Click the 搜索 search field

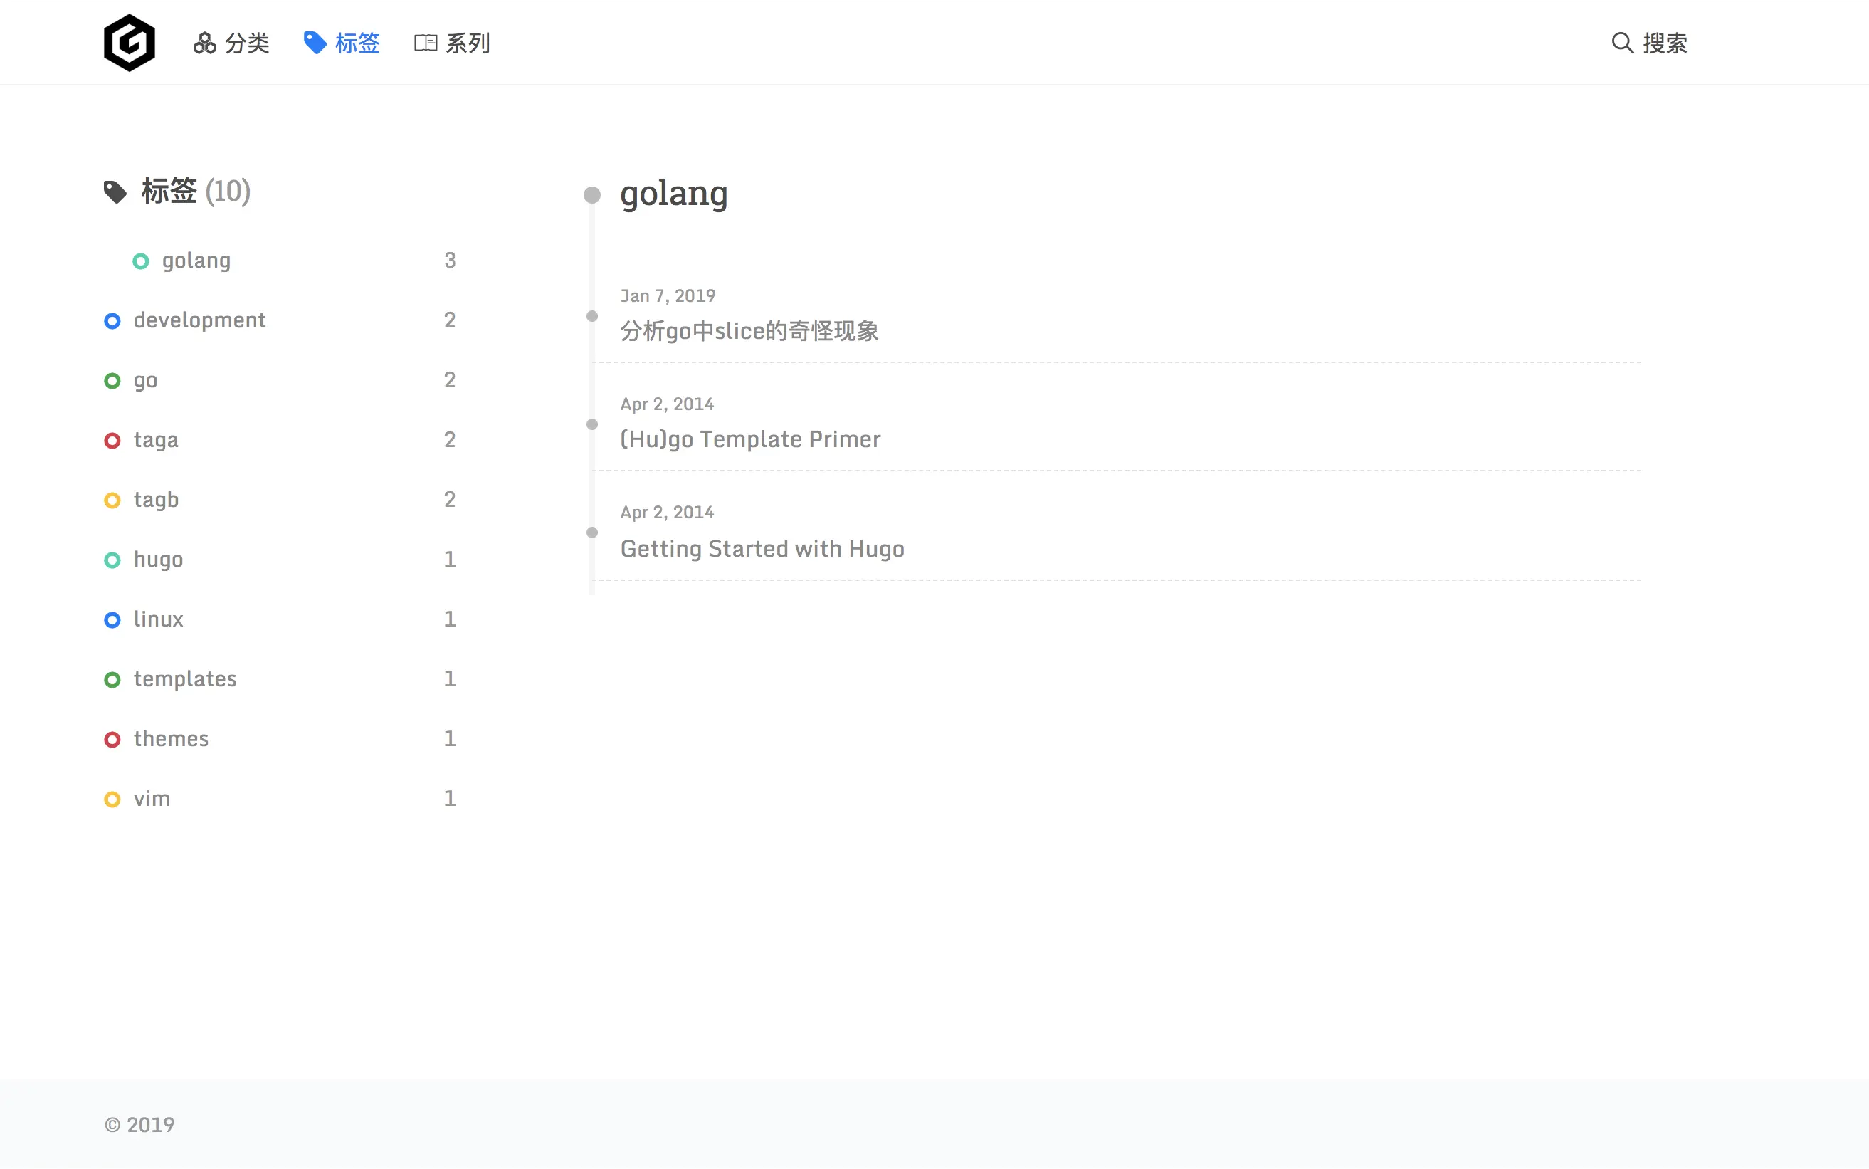[x=1664, y=43]
